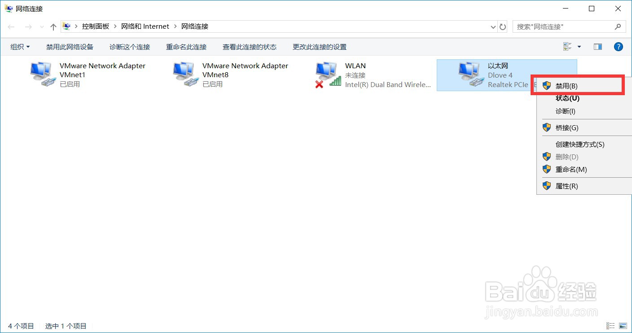Click 更改此连接的设置 in the toolbar
The image size is (632, 333).
tap(320, 47)
